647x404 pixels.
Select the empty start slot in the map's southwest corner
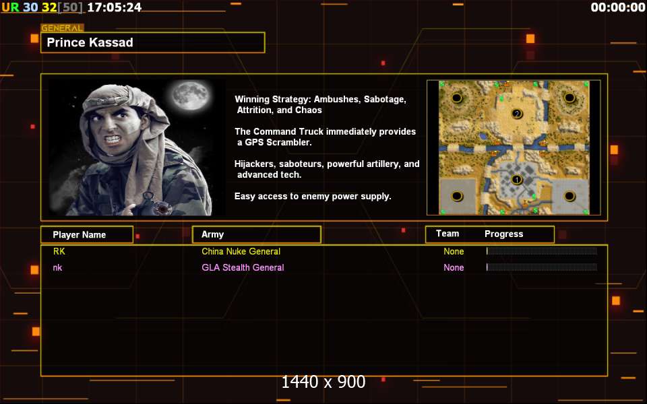[456, 196]
